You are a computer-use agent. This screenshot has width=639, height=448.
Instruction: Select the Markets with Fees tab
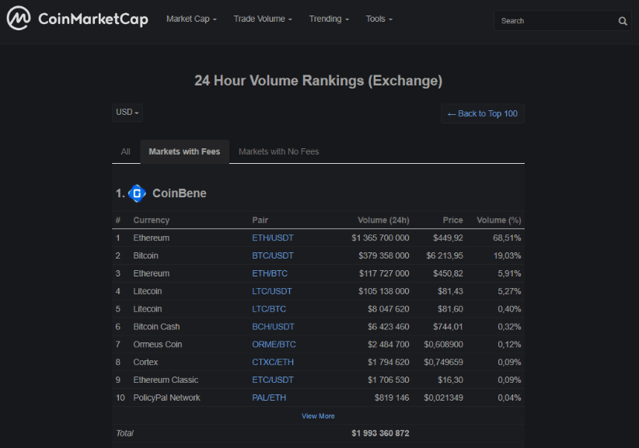[x=184, y=151]
